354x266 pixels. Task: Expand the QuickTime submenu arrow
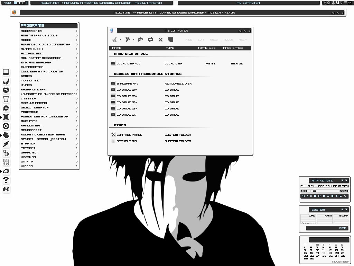click(77, 121)
